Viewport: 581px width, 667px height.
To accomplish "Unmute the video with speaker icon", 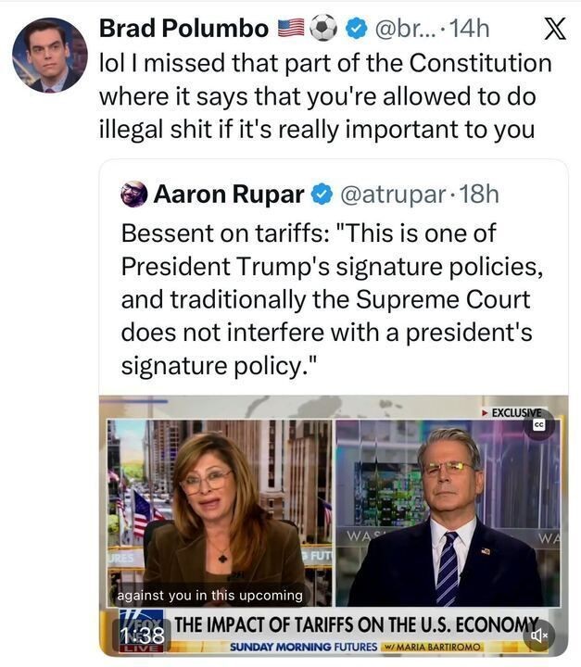I will tap(537, 635).
